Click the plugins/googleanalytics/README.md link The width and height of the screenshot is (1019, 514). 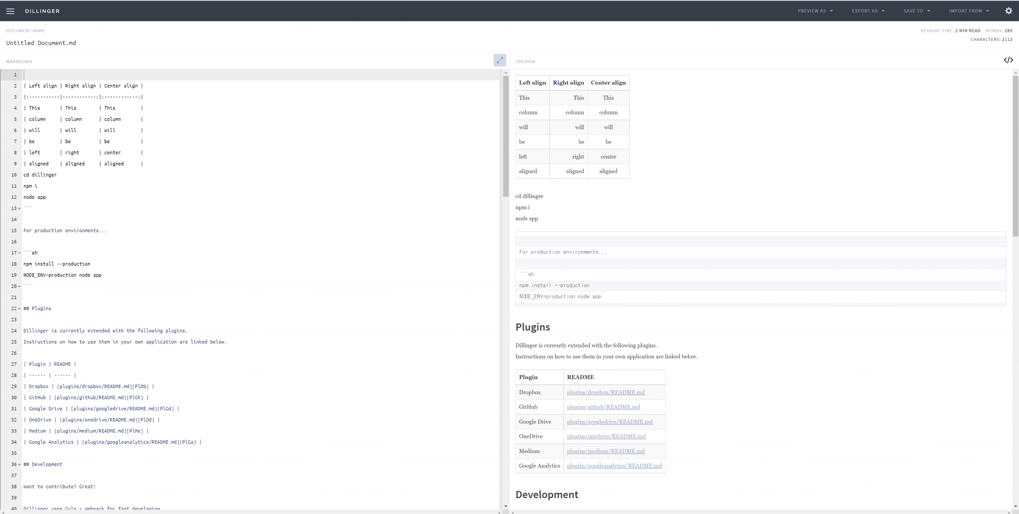tap(614, 466)
